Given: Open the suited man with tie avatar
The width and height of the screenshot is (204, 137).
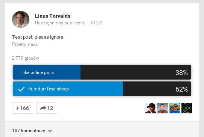Looking at the screenshot, I should (x=163, y=108).
